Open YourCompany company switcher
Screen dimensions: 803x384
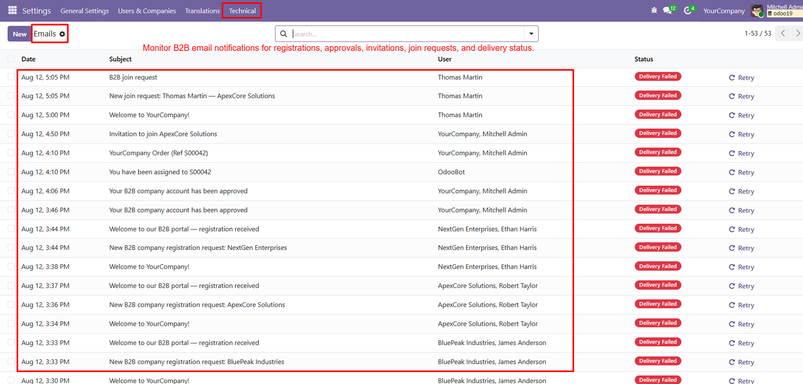point(724,11)
